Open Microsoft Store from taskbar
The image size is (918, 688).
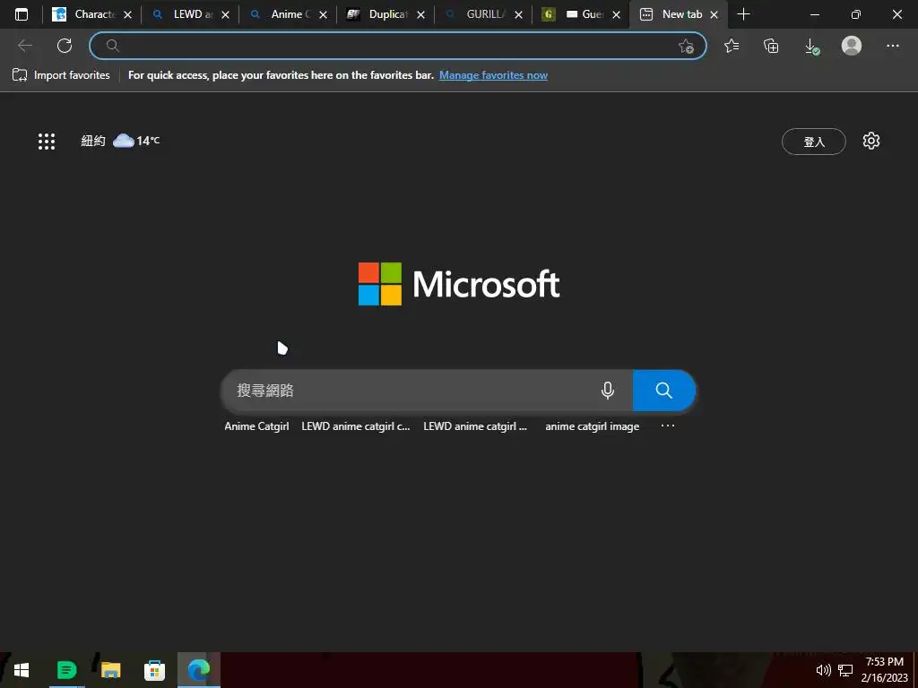[154, 670]
